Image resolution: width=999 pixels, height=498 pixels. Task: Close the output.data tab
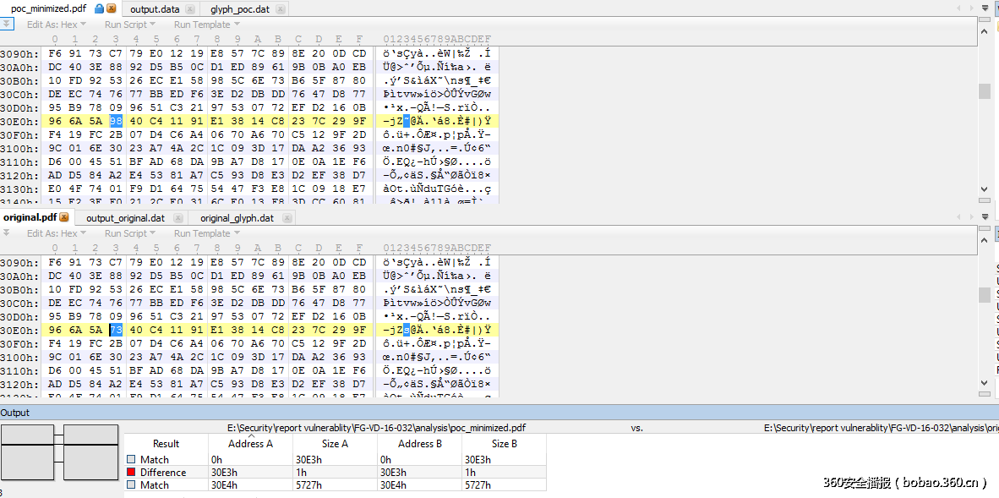click(189, 9)
